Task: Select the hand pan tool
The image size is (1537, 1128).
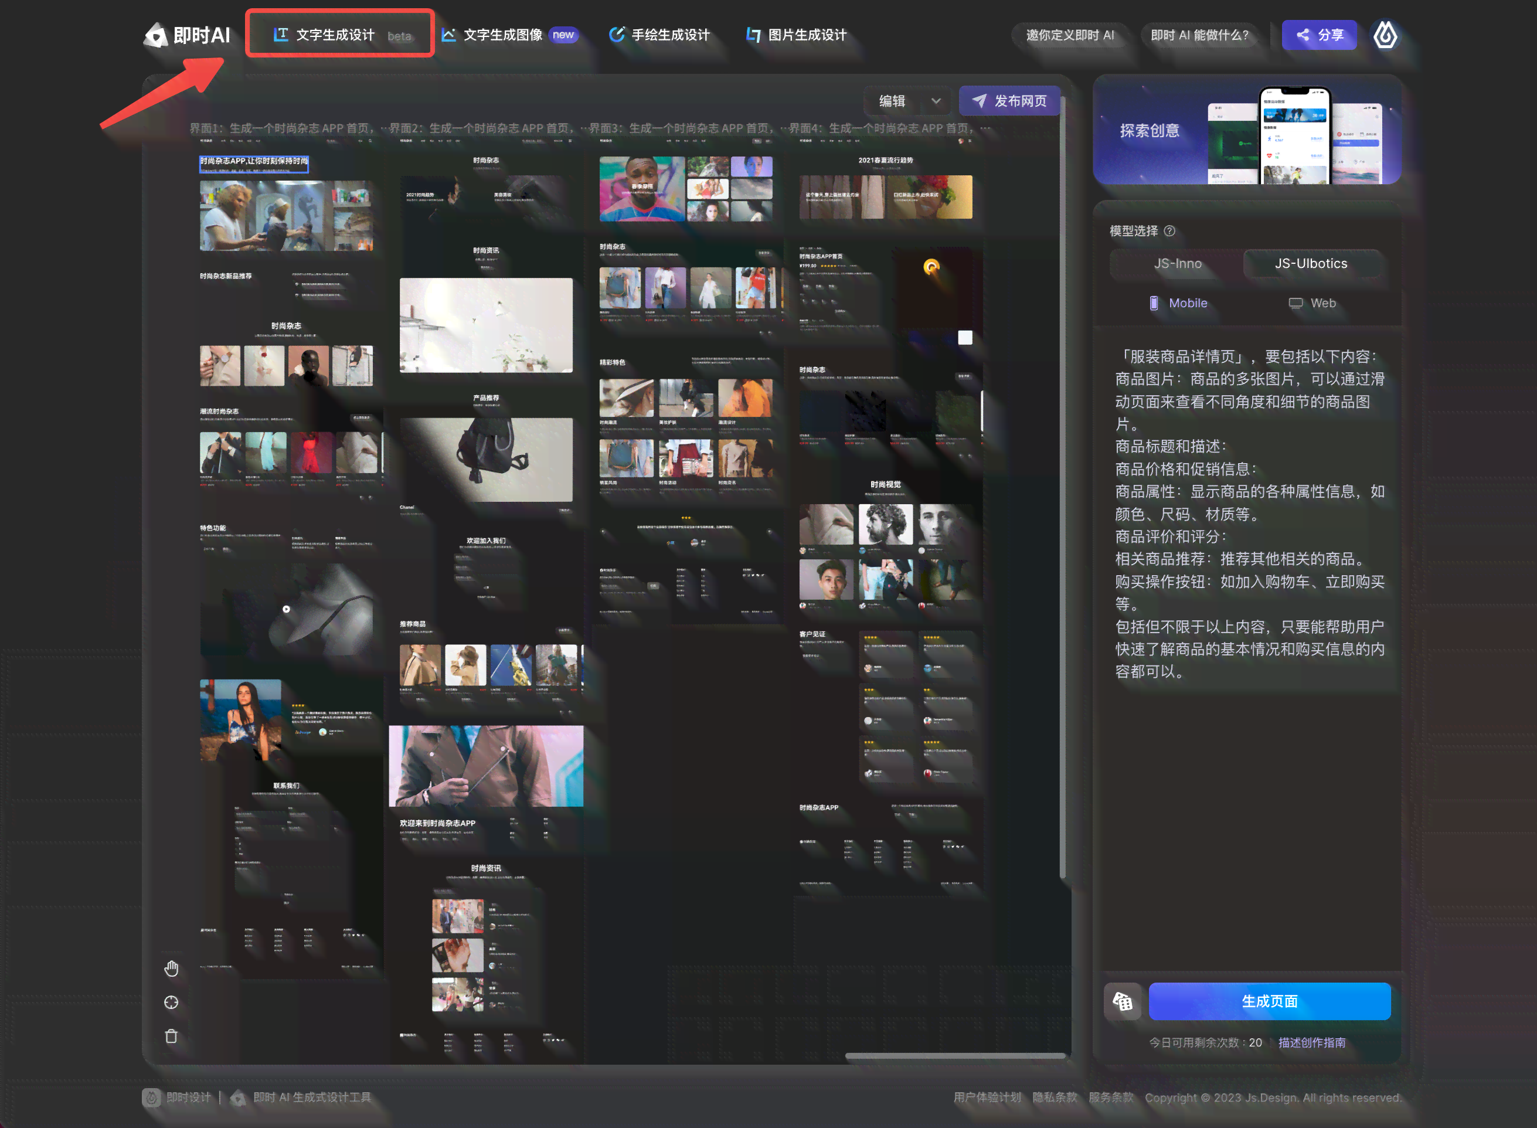Action: (171, 968)
